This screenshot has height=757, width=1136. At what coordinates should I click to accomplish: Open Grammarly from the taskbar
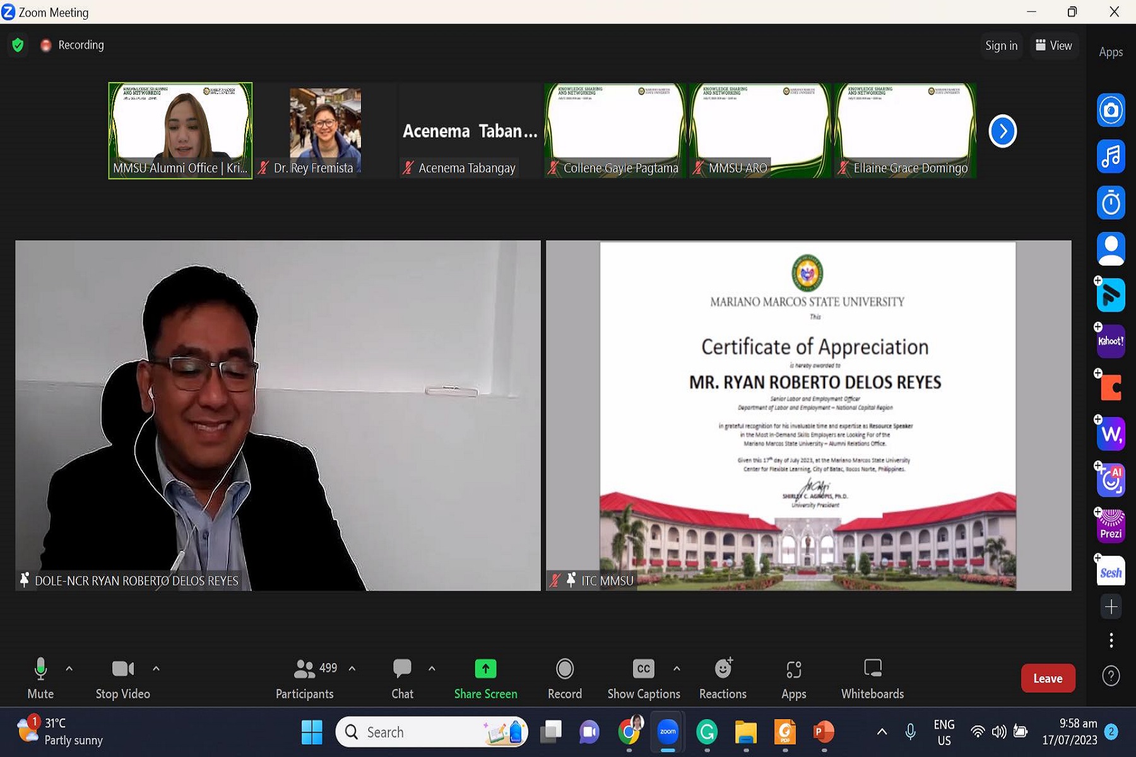click(x=707, y=732)
